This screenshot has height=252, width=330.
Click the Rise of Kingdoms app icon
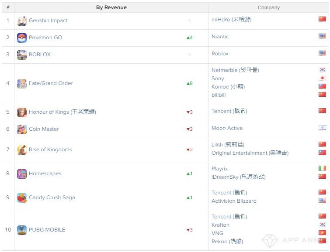pos(22,150)
